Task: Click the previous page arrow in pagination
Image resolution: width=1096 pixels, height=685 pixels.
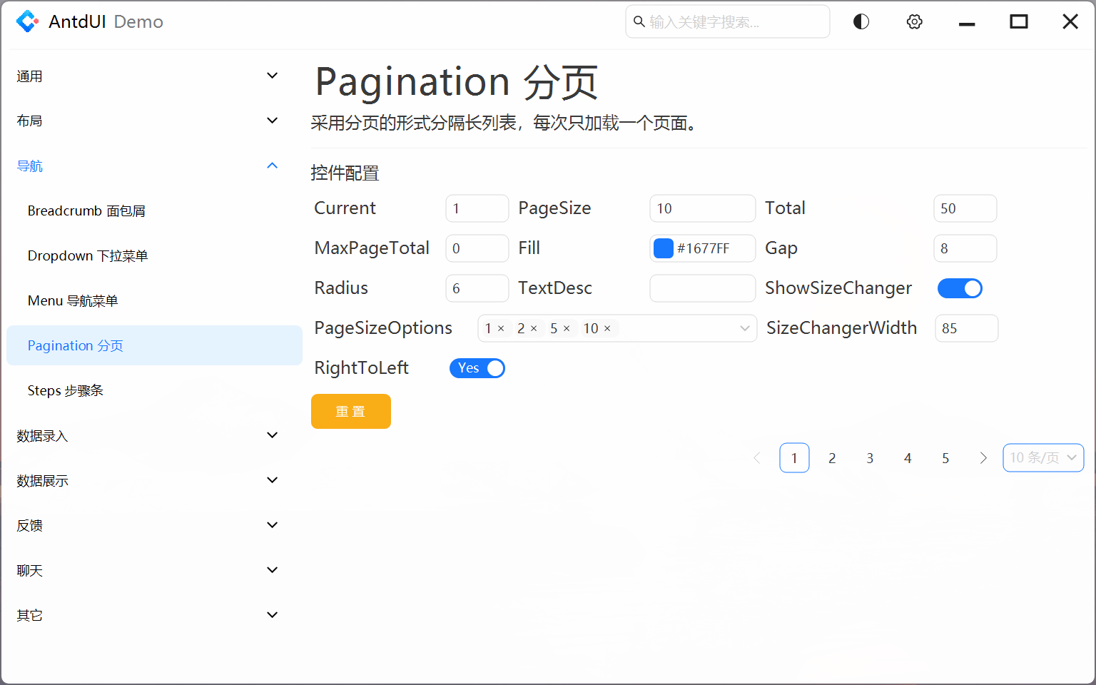Action: [x=757, y=457]
